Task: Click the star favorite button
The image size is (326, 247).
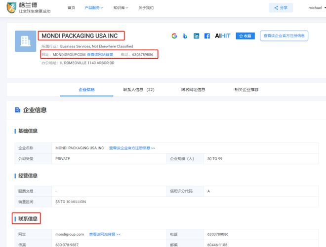Action: tap(245, 36)
